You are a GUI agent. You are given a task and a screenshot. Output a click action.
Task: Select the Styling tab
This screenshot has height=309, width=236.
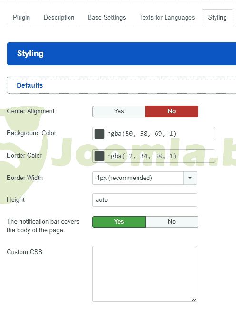[217, 17]
